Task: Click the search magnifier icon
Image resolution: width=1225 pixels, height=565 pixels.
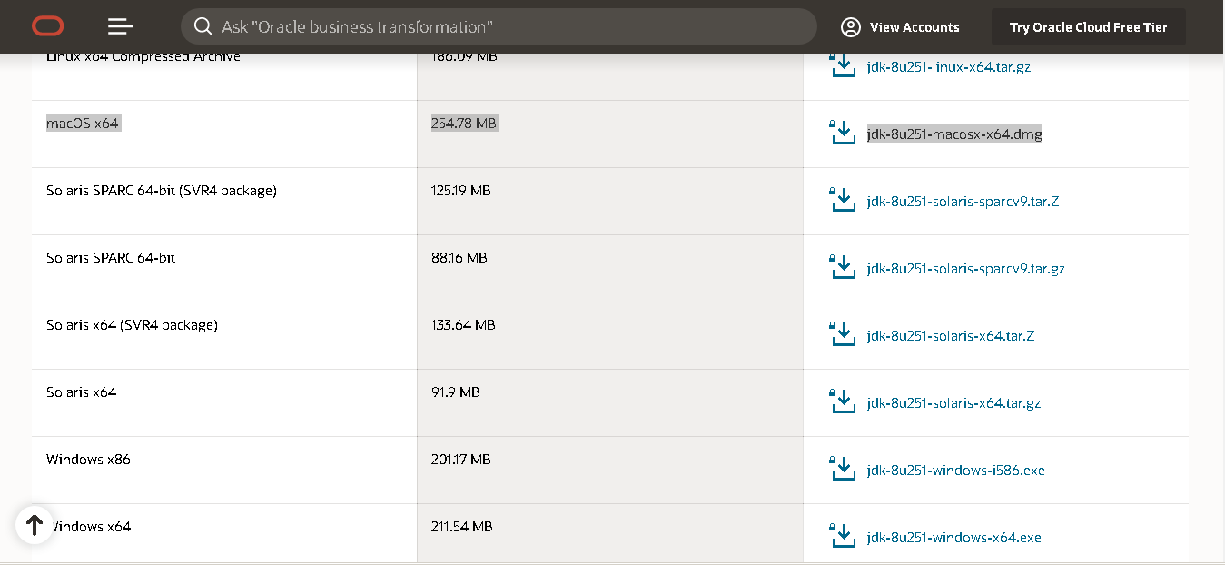Action: (x=203, y=26)
